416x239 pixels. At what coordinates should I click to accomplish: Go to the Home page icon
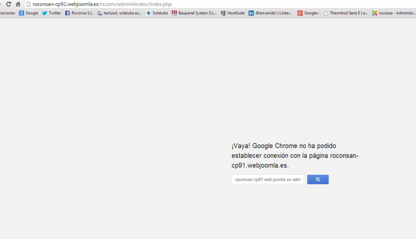click(18, 4)
